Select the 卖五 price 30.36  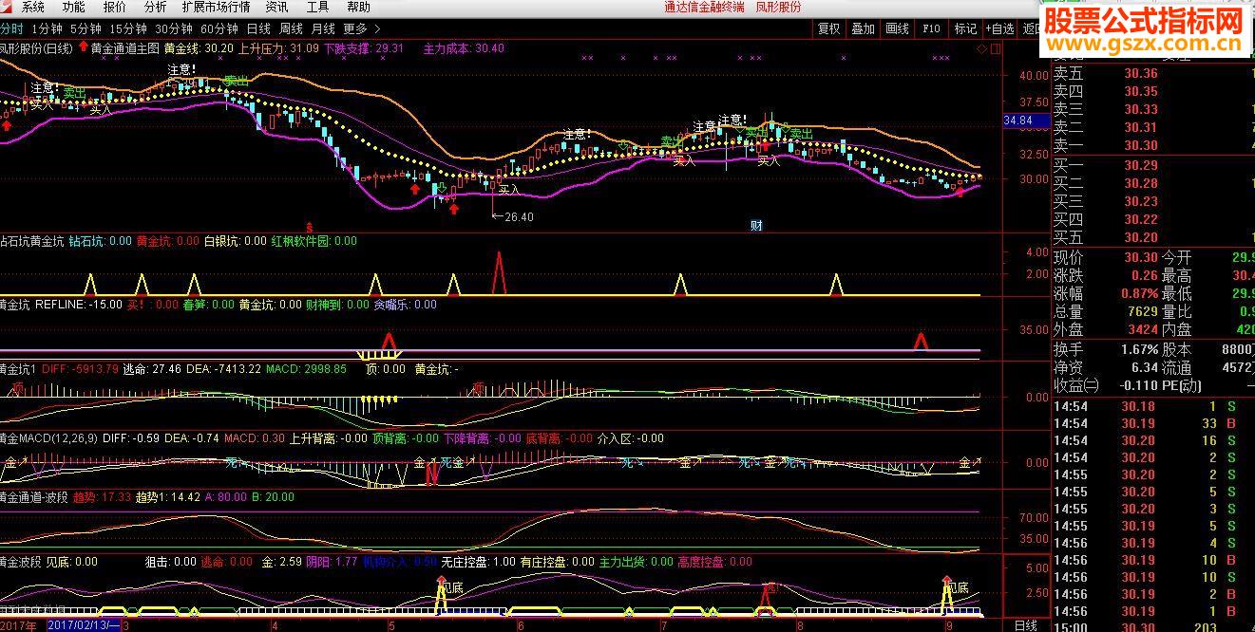[1141, 74]
